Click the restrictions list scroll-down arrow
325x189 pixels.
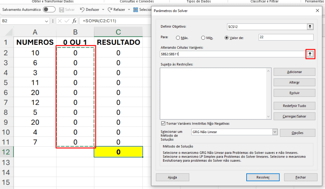(269, 116)
